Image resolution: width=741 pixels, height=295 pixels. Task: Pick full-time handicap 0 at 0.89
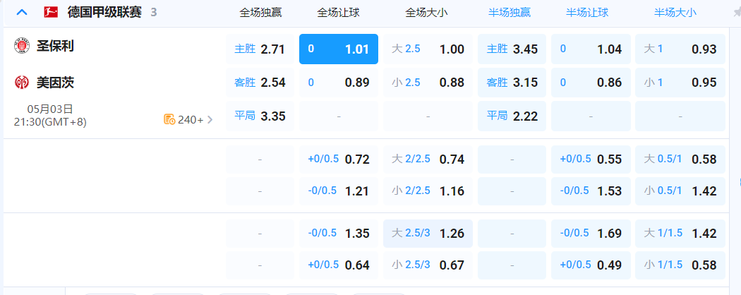338,83
